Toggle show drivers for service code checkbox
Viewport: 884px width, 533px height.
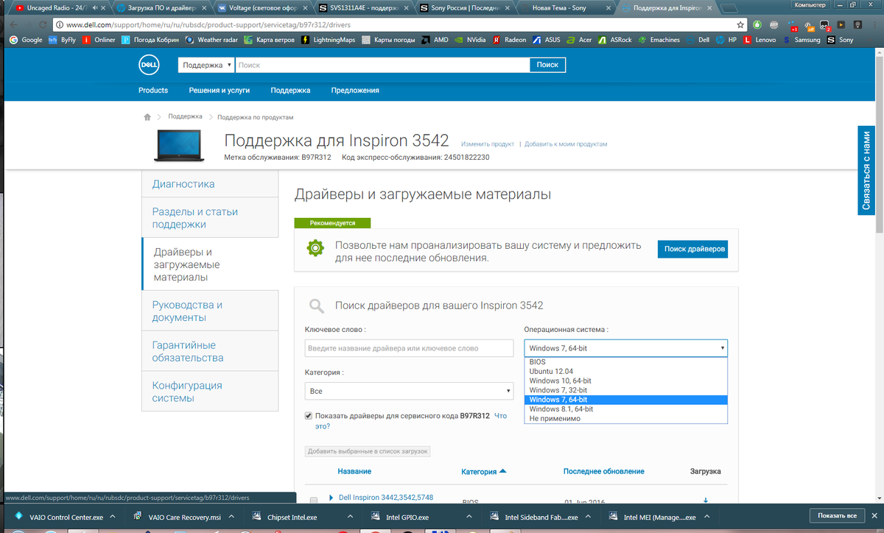point(309,416)
